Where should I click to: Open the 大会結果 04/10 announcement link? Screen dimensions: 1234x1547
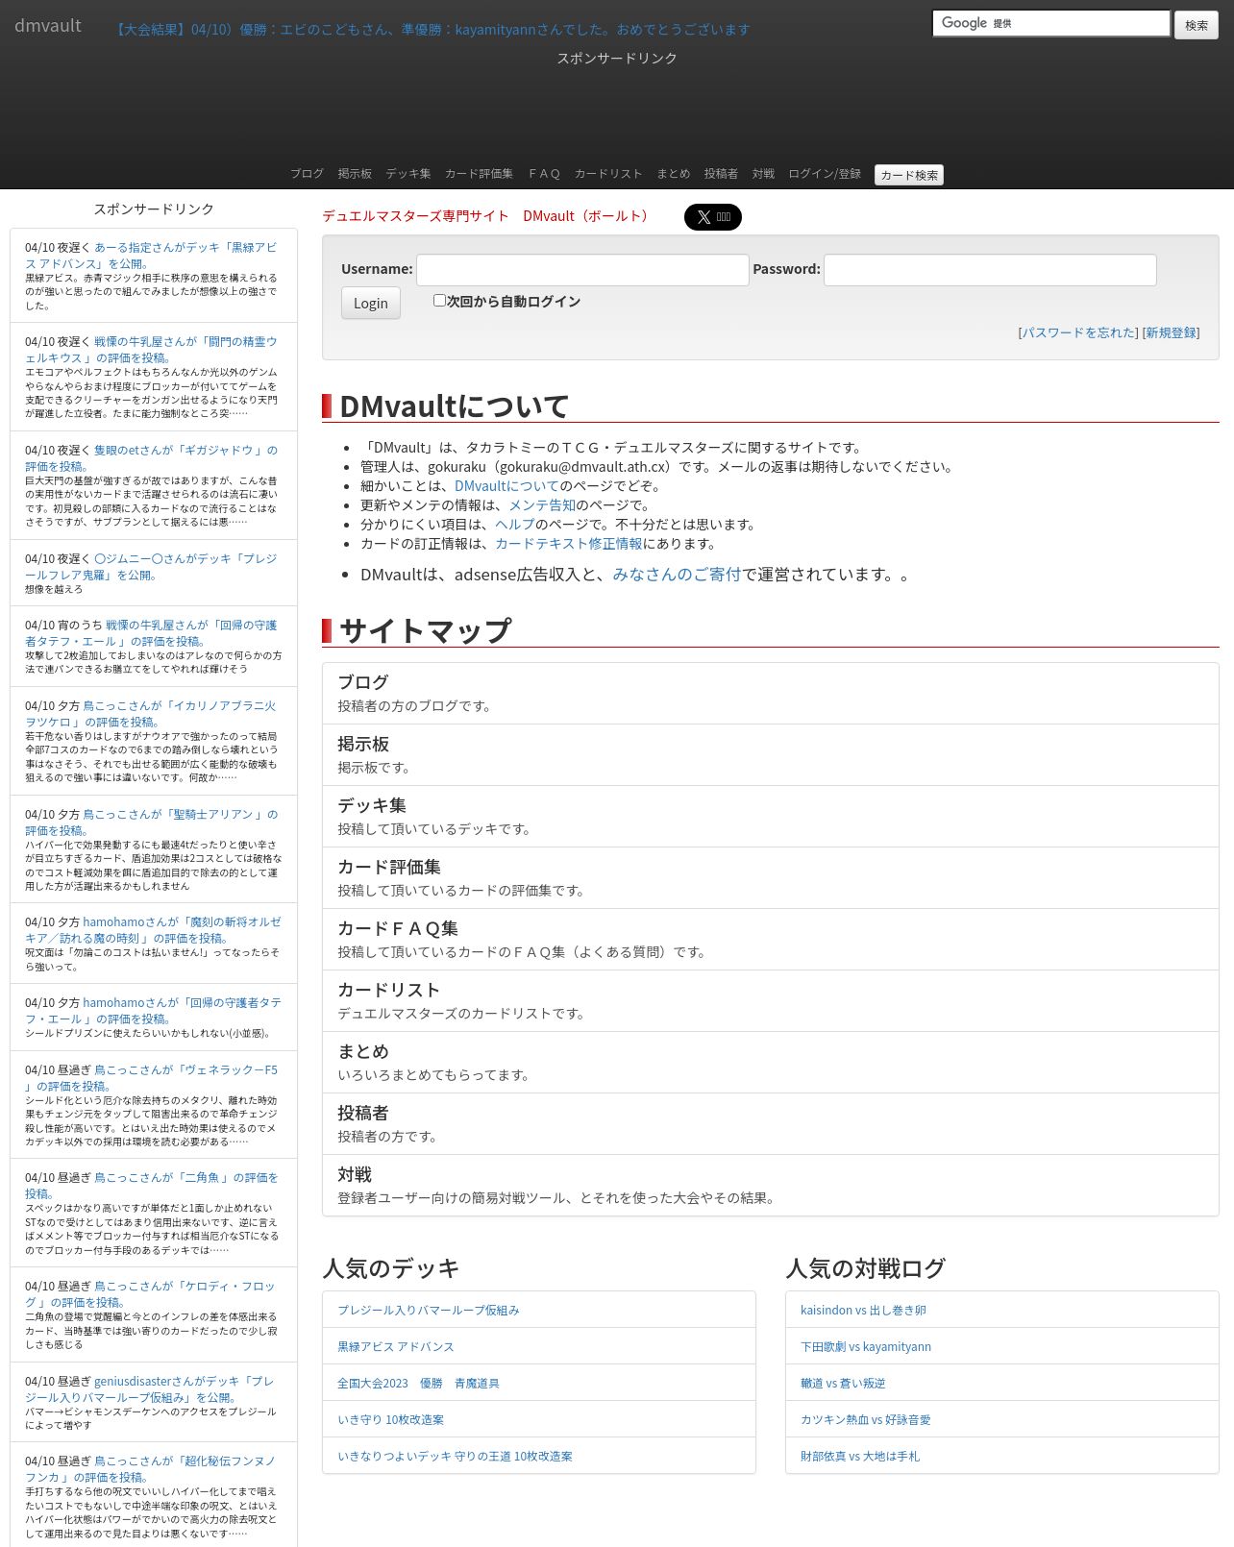pyautogui.click(x=431, y=30)
